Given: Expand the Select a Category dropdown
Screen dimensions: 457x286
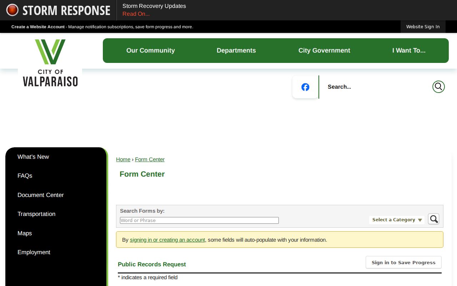Looking at the screenshot, I should (397, 220).
